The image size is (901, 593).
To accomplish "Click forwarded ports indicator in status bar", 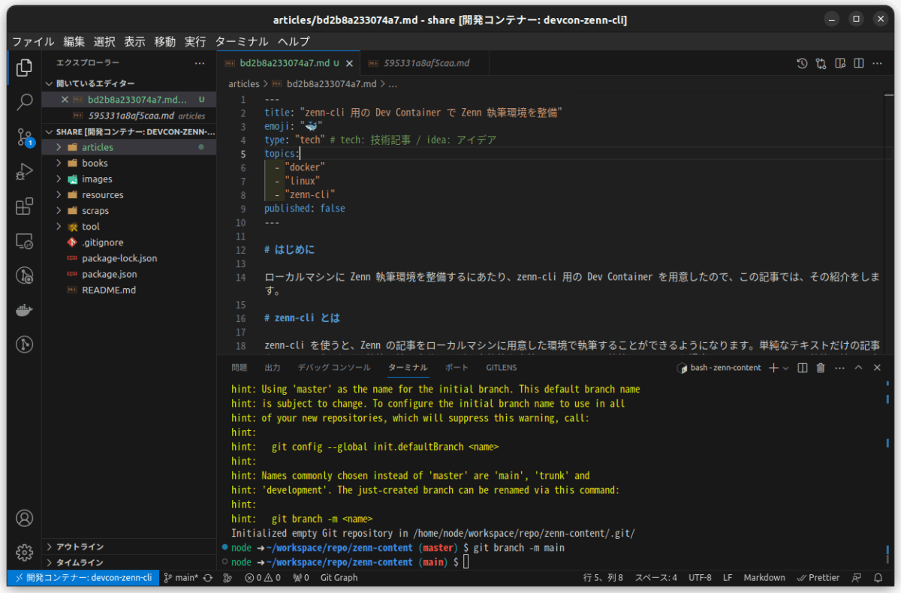I will (301, 578).
